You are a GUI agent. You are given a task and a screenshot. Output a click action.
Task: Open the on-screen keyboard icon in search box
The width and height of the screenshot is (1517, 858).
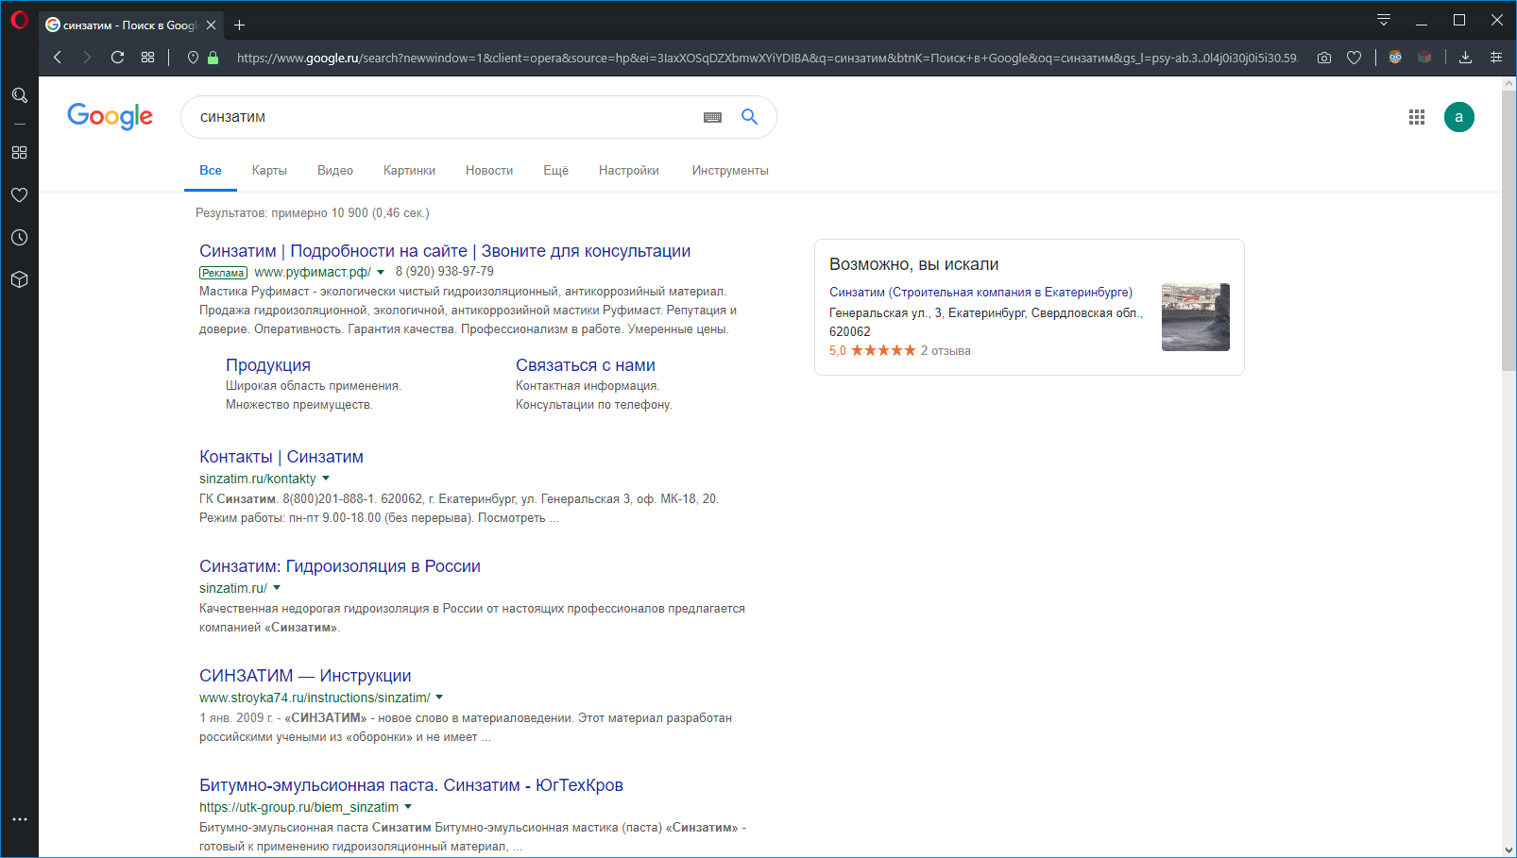coord(713,117)
